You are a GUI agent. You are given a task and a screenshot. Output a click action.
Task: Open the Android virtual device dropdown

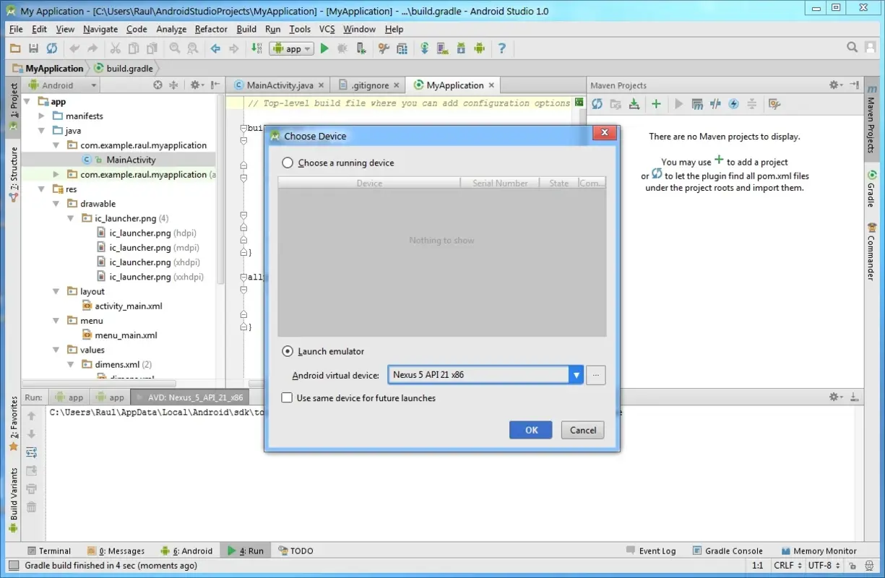[x=576, y=374]
